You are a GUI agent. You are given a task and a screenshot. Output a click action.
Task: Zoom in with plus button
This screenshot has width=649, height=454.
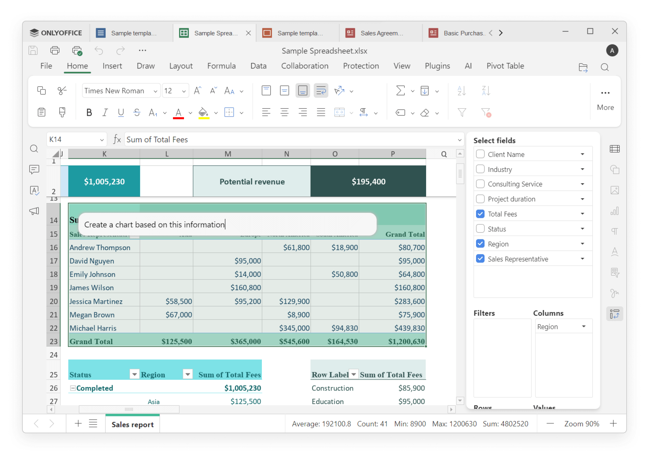[x=613, y=424]
